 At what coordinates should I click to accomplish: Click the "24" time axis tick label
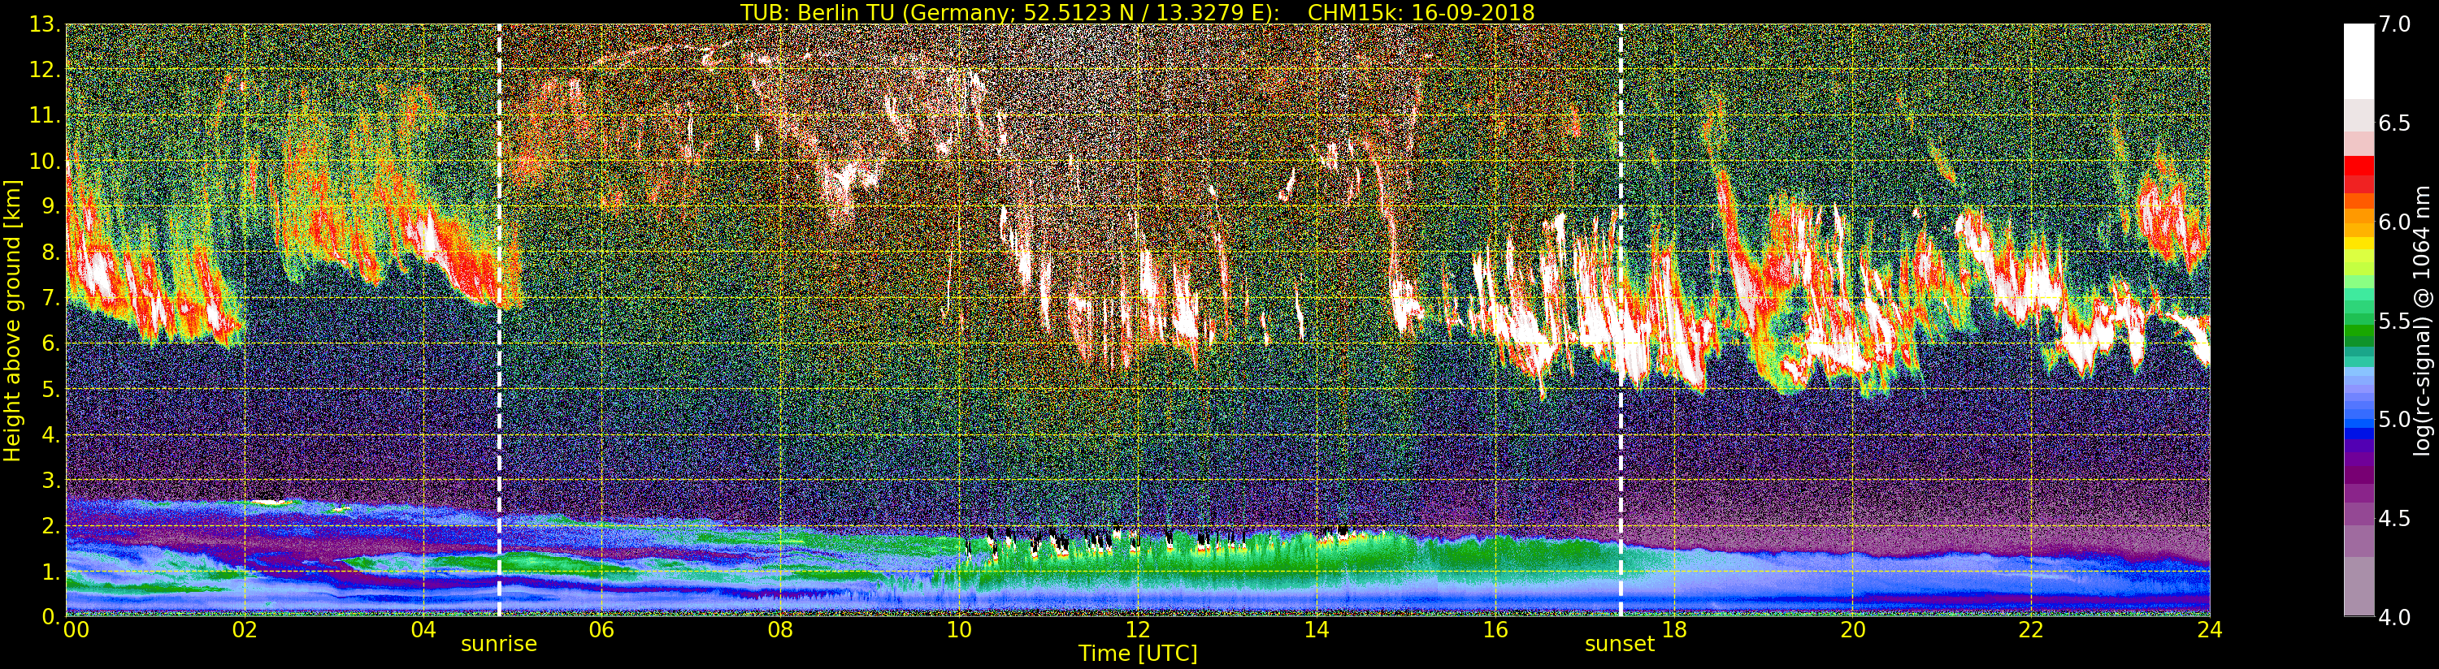click(x=2210, y=629)
